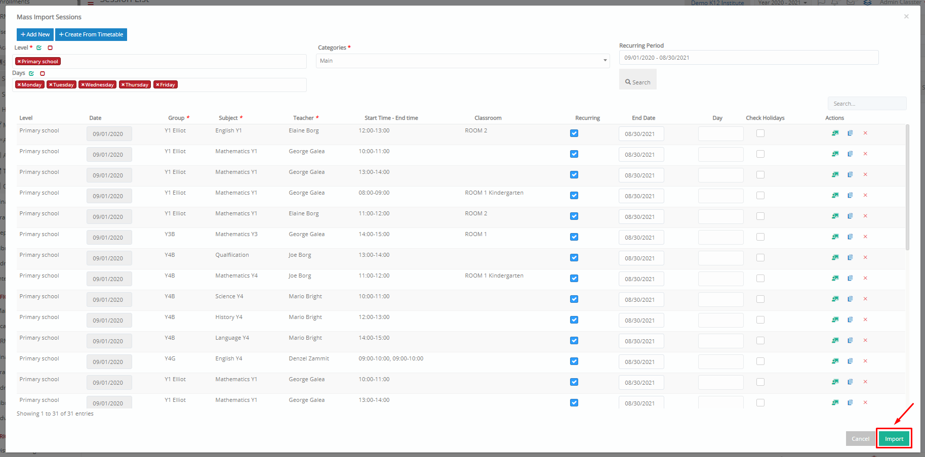Screen dimensions: 925x457
Task: Delete the Mathematics Y1 08:00-09:00 row
Action: coord(865,195)
